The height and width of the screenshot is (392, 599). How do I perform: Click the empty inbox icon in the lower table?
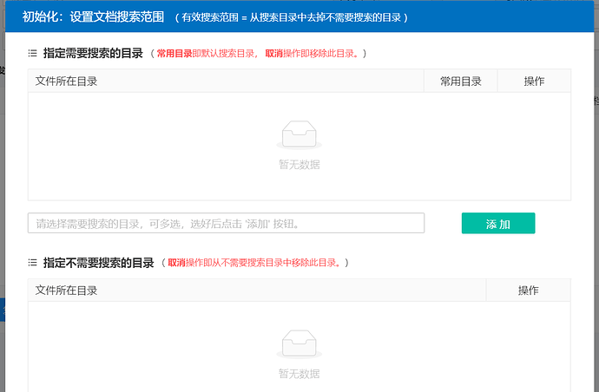299,344
